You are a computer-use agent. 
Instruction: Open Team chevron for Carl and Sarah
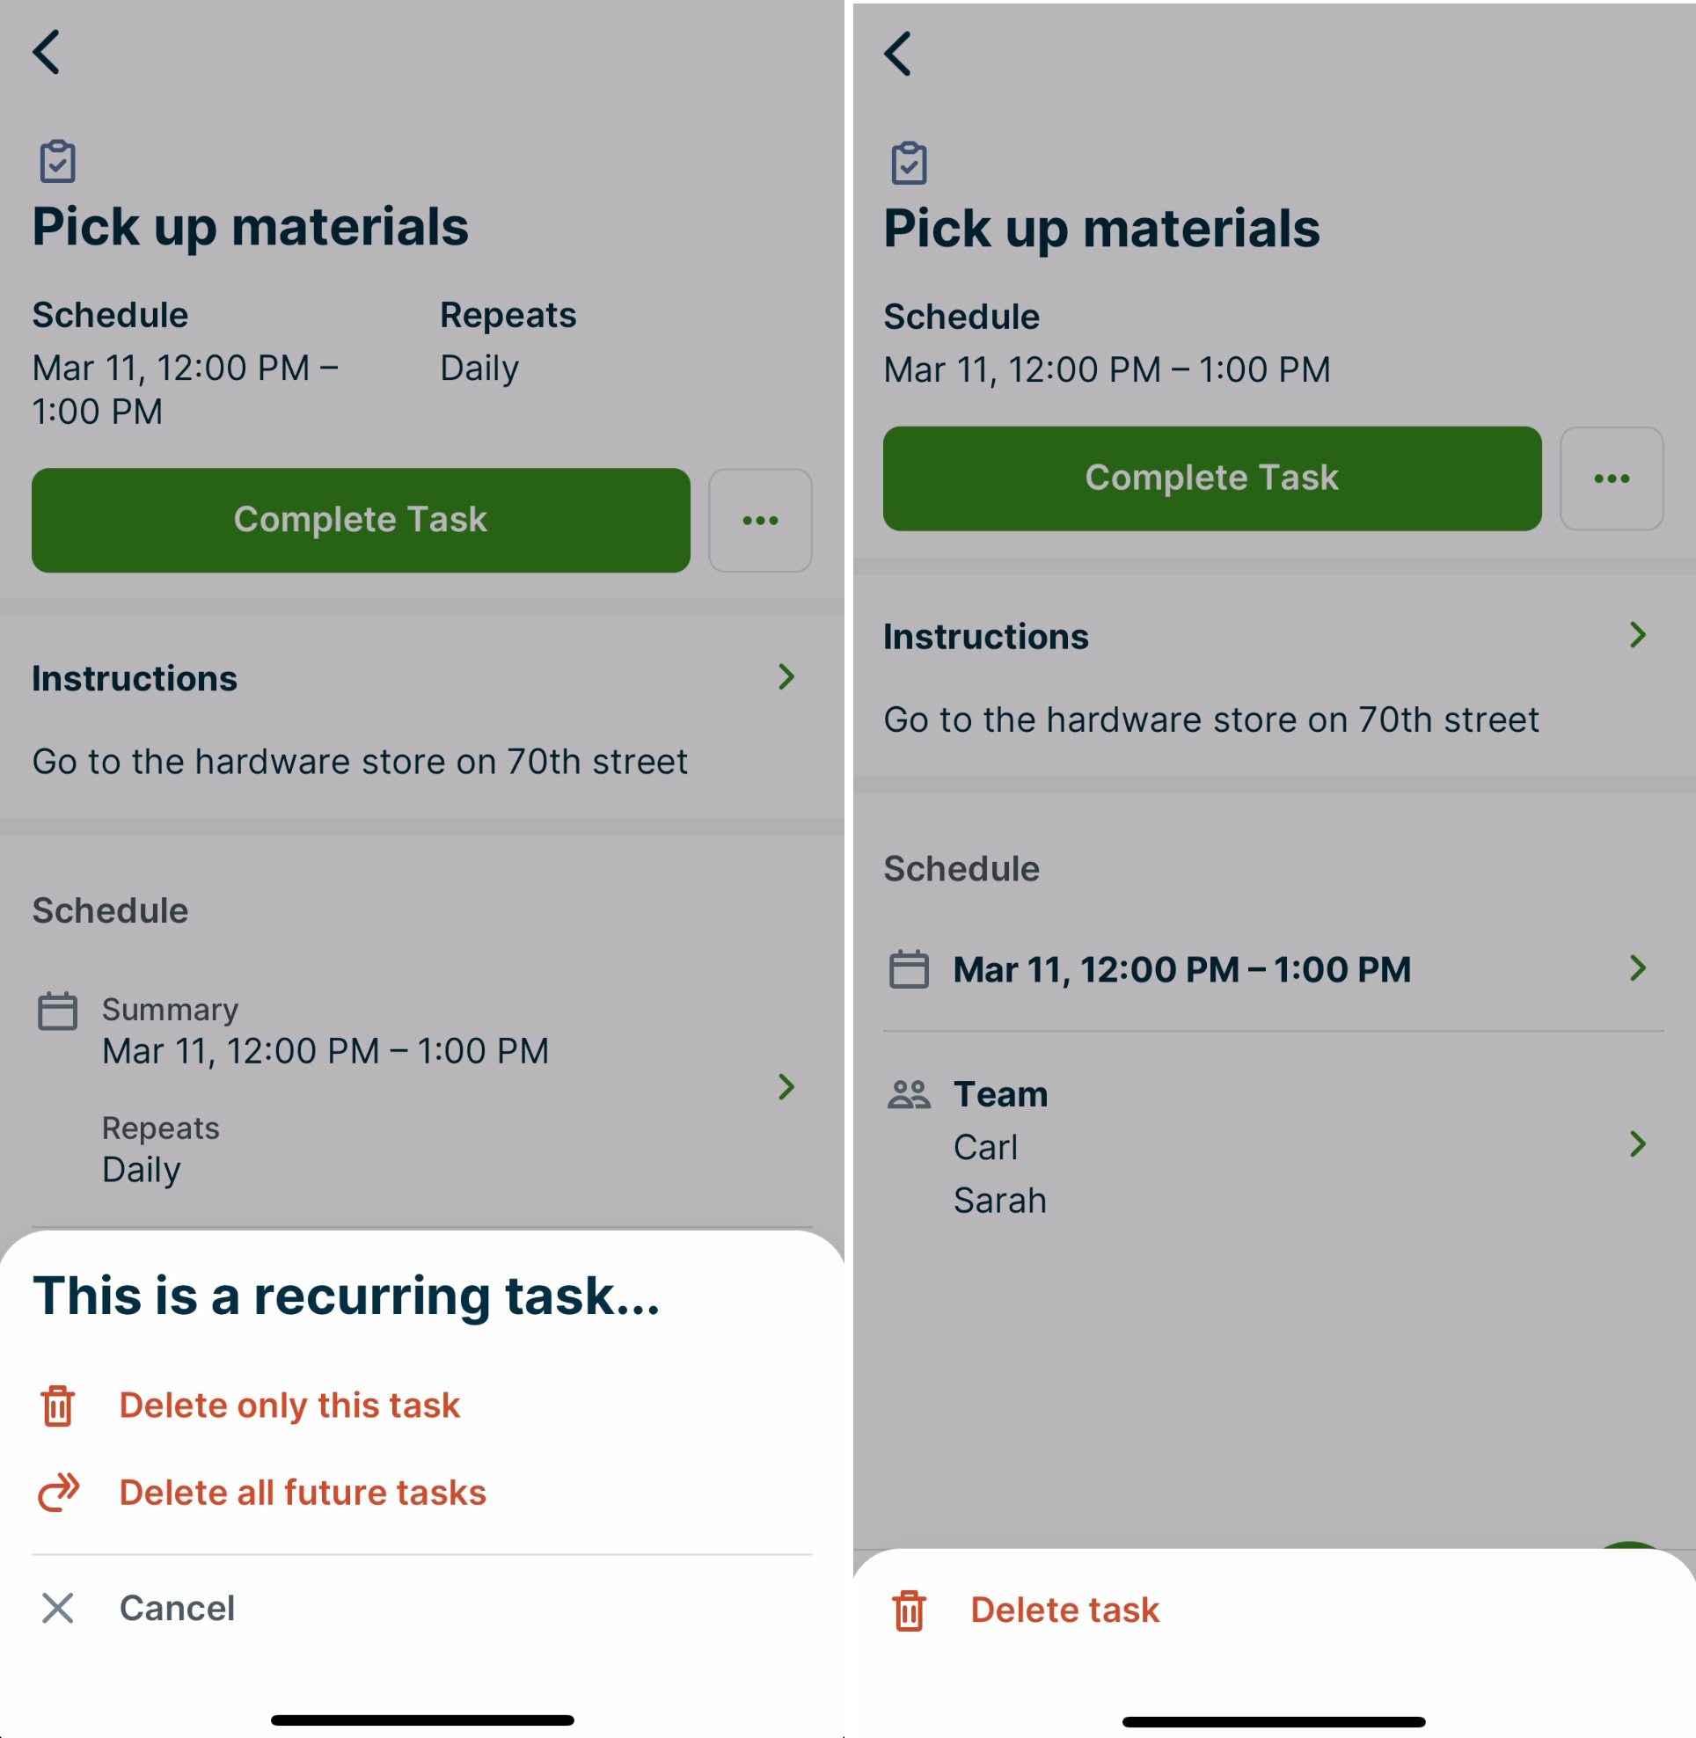1637,1143
